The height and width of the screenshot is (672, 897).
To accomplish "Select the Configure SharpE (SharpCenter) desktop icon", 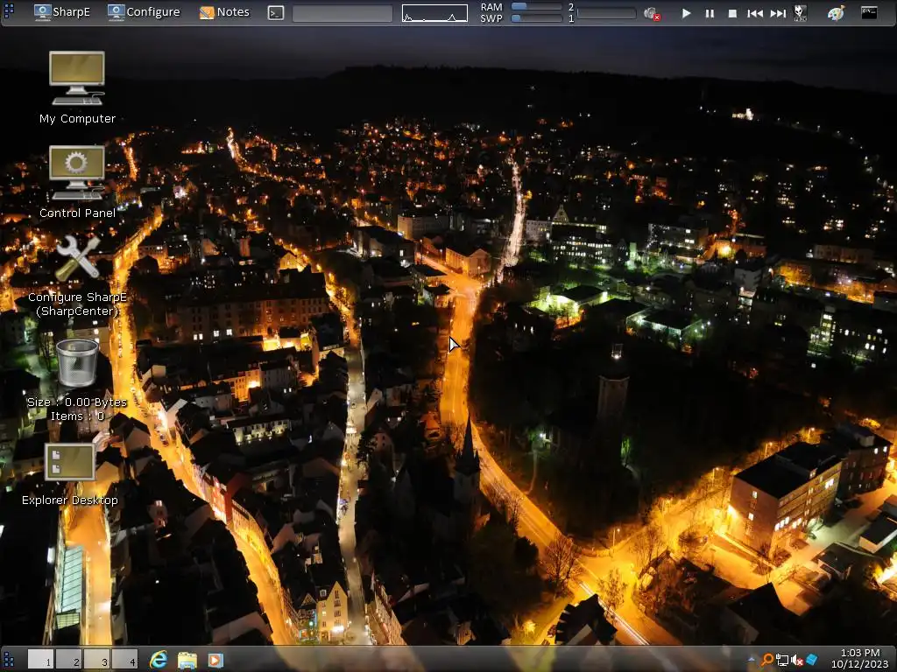I will tap(77, 260).
